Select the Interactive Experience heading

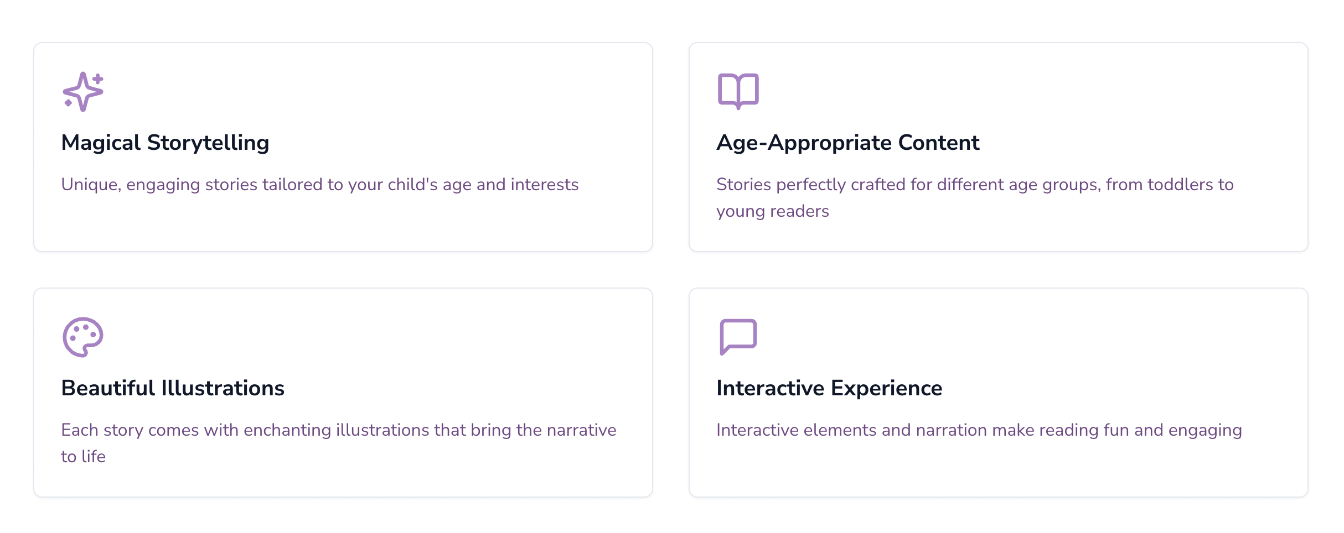pyautogui.click(x=829, y=388)
